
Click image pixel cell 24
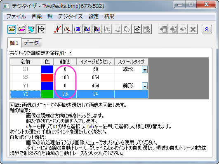click(96, 94)
